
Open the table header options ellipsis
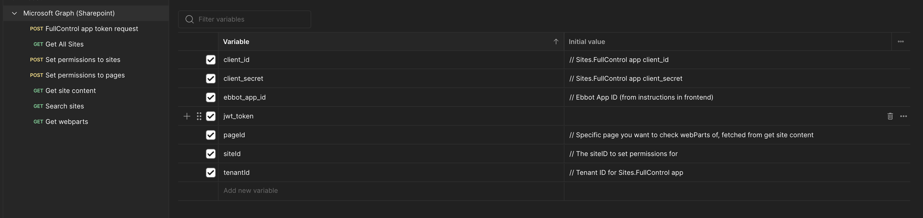tap(901, 41)
